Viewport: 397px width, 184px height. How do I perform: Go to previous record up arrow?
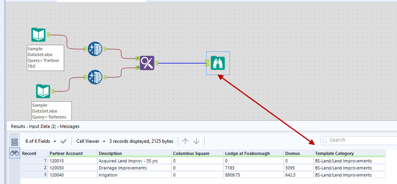[x=185, y=141]
